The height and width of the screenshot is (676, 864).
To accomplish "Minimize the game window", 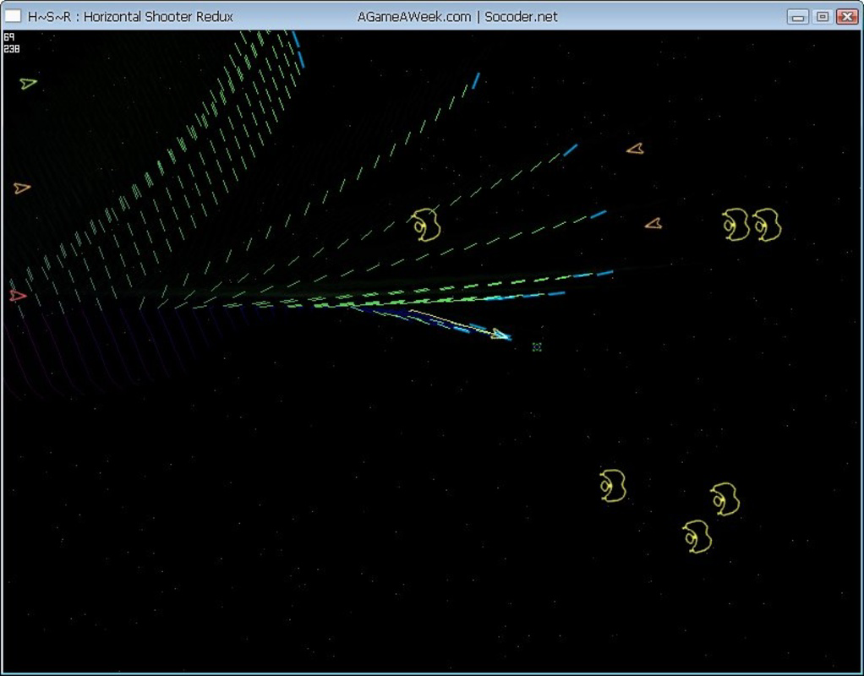I will click(797, 17).
